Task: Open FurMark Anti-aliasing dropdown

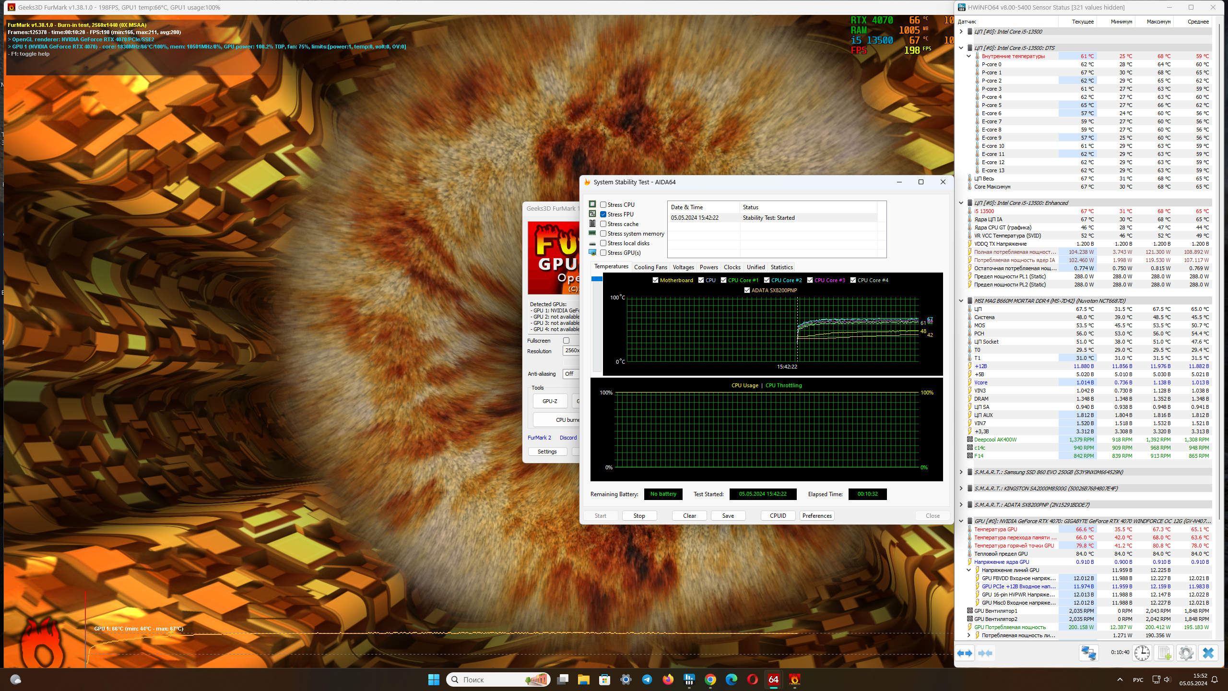Action: [x=571, y=374]
